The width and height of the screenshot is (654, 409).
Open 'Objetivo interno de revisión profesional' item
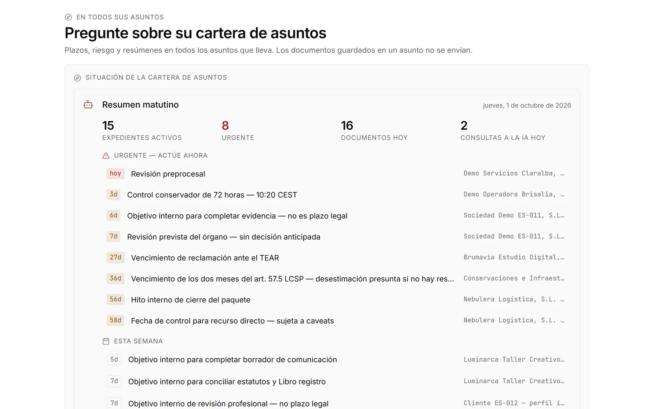(228, 404)
